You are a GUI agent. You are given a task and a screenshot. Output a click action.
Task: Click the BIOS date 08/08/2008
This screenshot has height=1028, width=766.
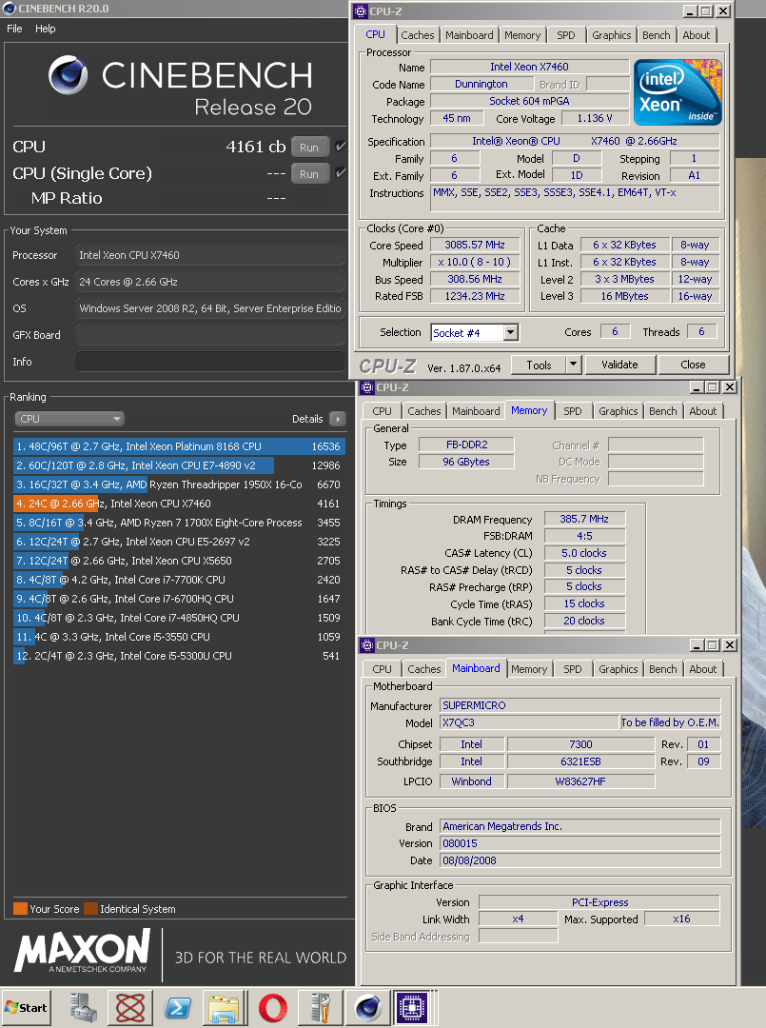pyautogui.click(x=579, y=860)
